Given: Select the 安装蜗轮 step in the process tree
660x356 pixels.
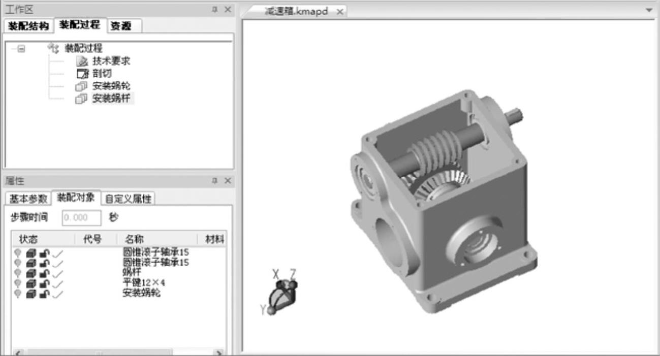Looking at the screenshot, I should [111, 86].
